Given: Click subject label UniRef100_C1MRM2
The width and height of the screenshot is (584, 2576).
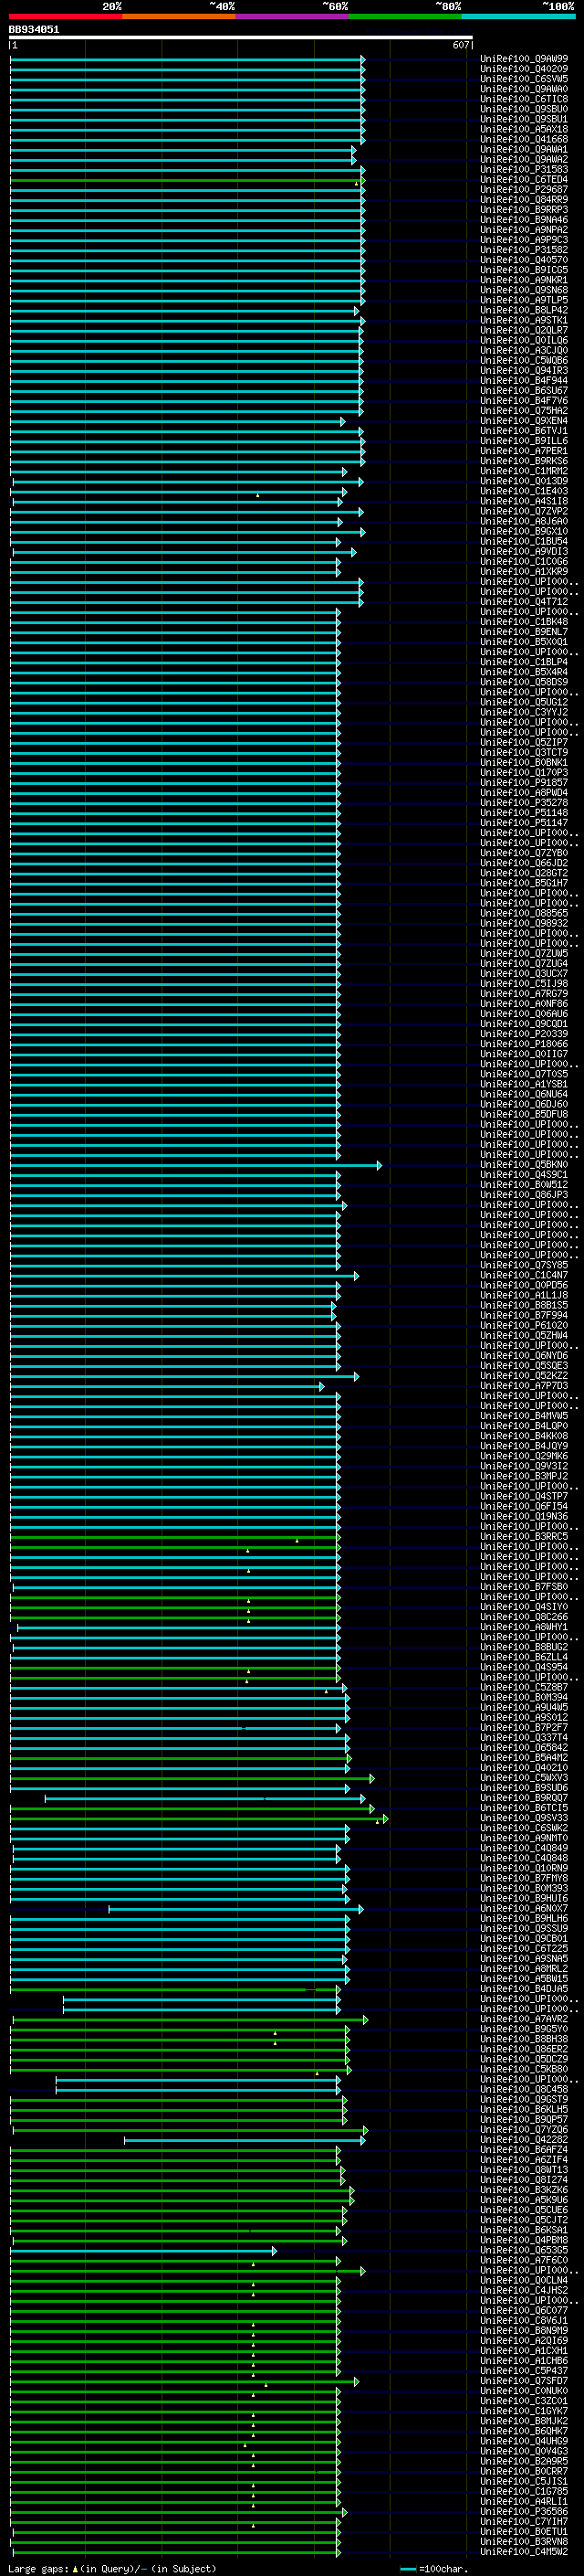Looking at the screenshot, I should pyautogui.click(x=524, y=471).
